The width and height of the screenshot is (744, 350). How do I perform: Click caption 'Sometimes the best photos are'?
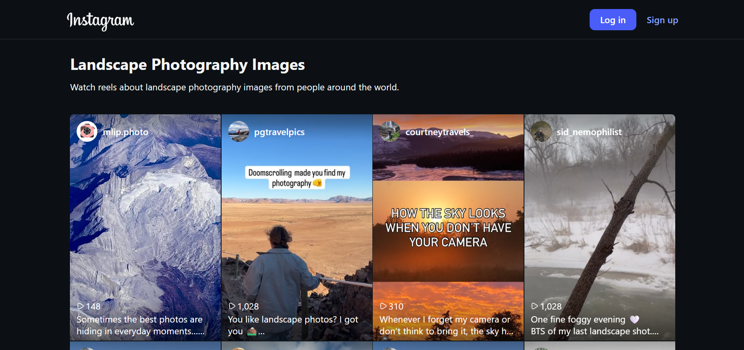tap(139, 319)
